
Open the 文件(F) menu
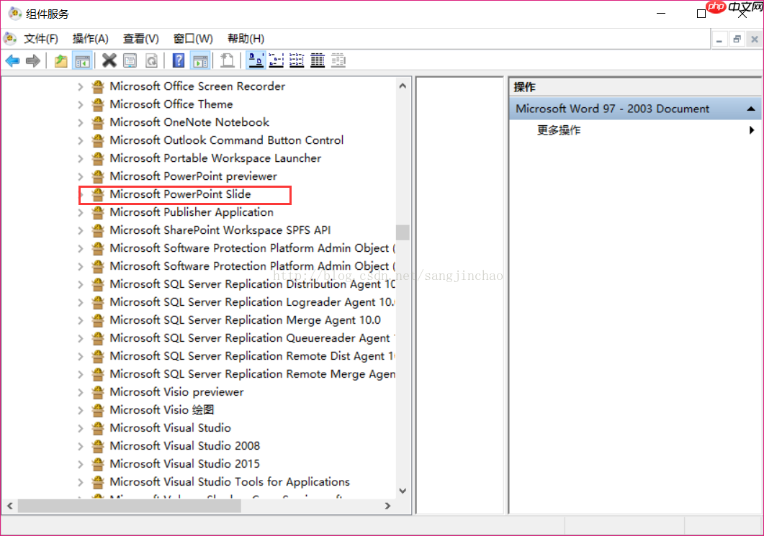[x=41, y=38]
